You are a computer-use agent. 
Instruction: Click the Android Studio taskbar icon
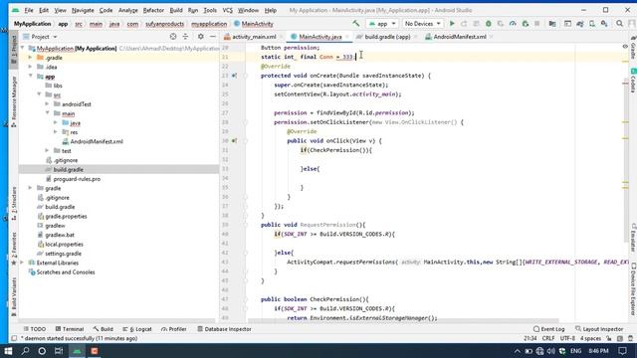pos(77,351)
